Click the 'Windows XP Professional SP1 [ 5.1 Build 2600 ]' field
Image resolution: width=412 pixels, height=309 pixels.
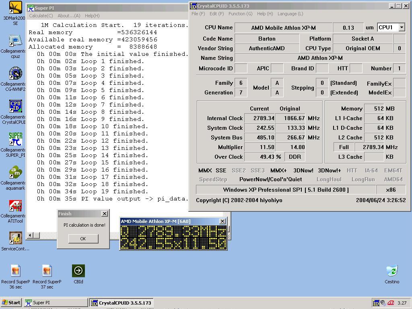point(286,190)
